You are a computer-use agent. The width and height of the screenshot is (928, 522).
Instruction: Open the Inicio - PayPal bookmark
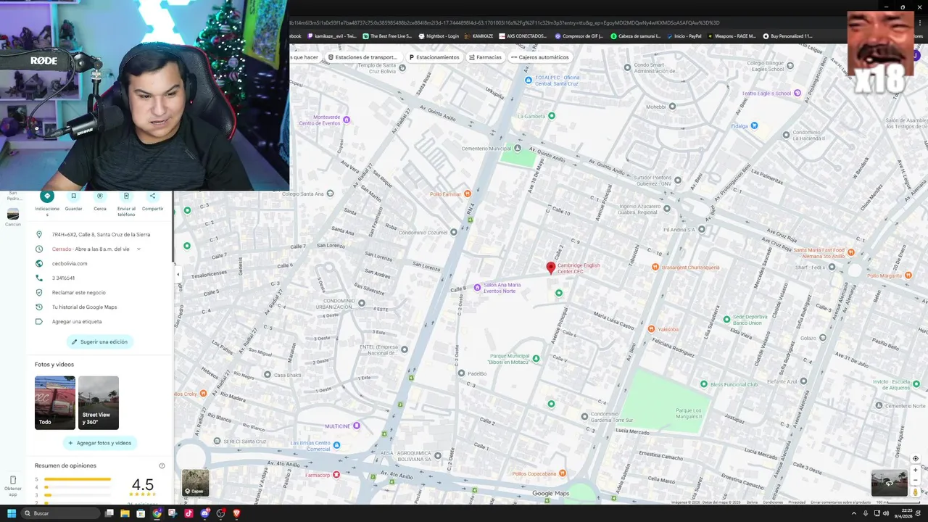tap(684, 36)
